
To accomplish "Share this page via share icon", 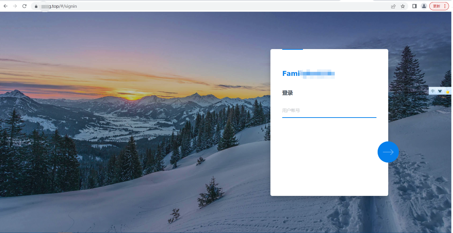I will pos(393,6).
